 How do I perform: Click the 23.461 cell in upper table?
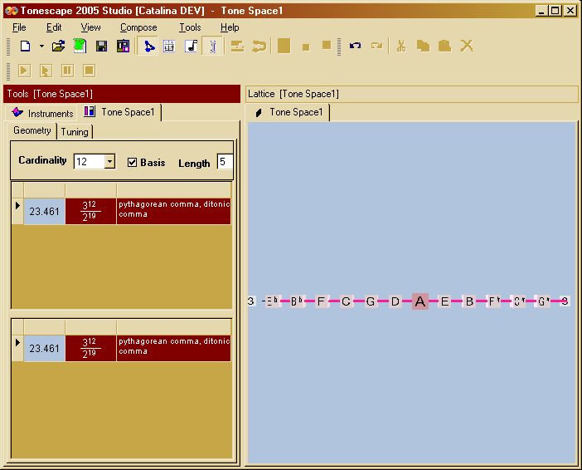(45, 211)
